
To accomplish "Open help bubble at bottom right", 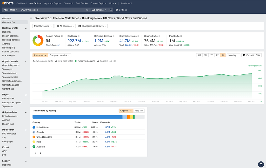I will tap(261, 164).
